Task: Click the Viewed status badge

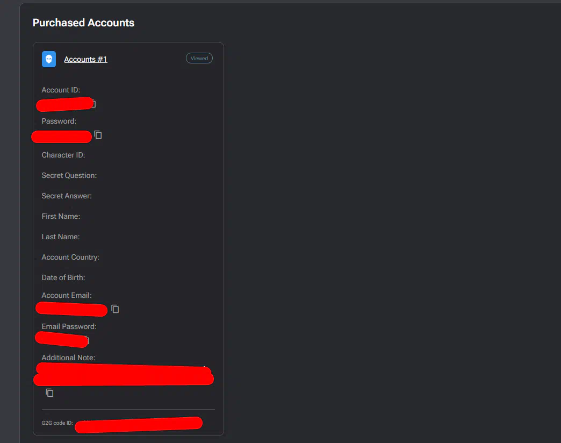Action: coord(199,58)
